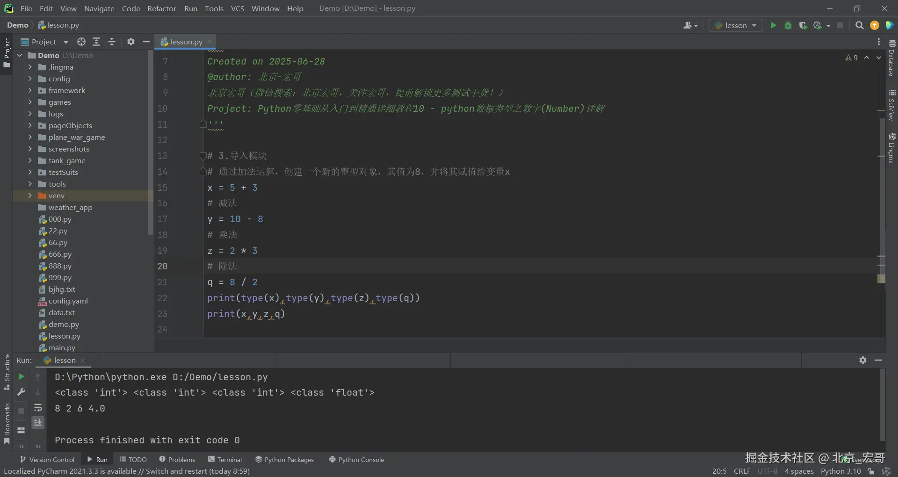Toggle scroll to end in Run console
Viewport: 898px width, 477px height.
pyautogui.click(x=38, y=423)
